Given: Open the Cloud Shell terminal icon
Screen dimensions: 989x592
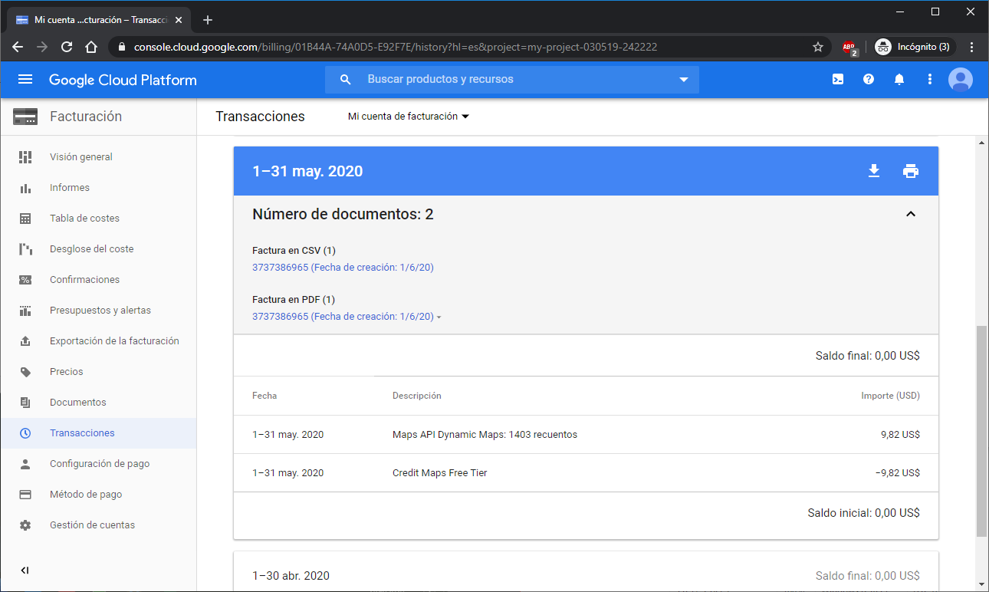Looking at the screenshot, I should pyautogui.click(x=838, y=79).
